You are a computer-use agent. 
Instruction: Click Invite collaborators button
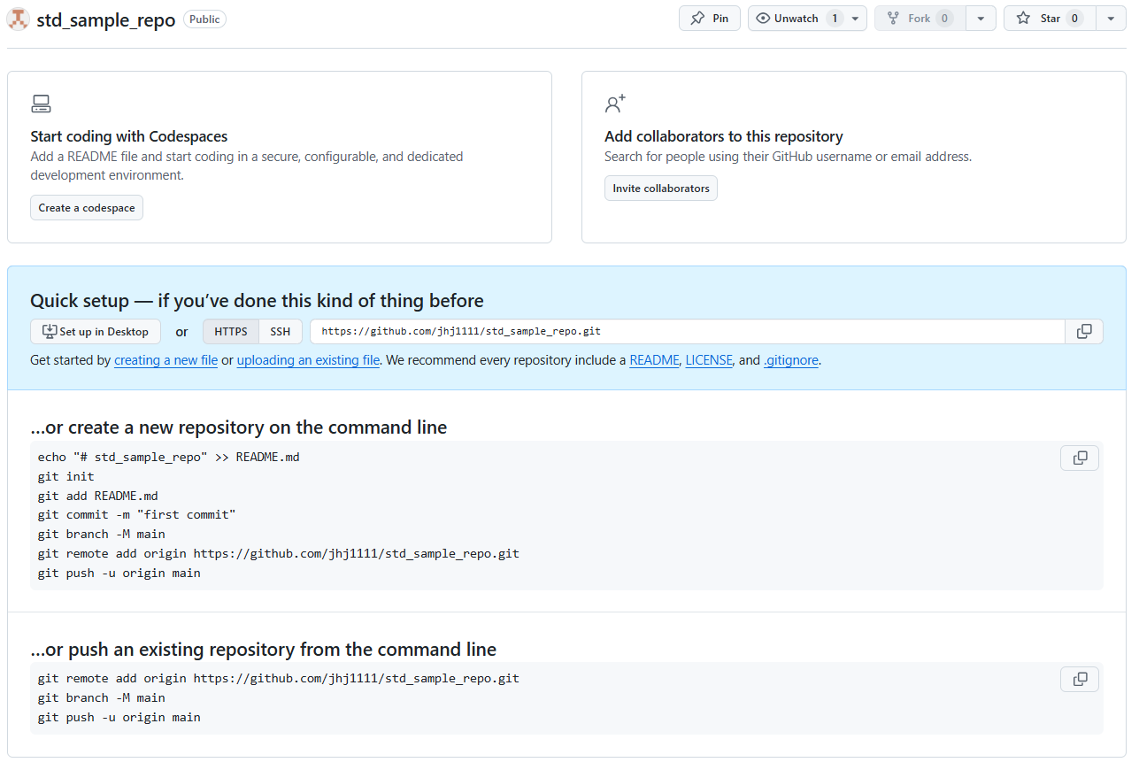[661, 189]
